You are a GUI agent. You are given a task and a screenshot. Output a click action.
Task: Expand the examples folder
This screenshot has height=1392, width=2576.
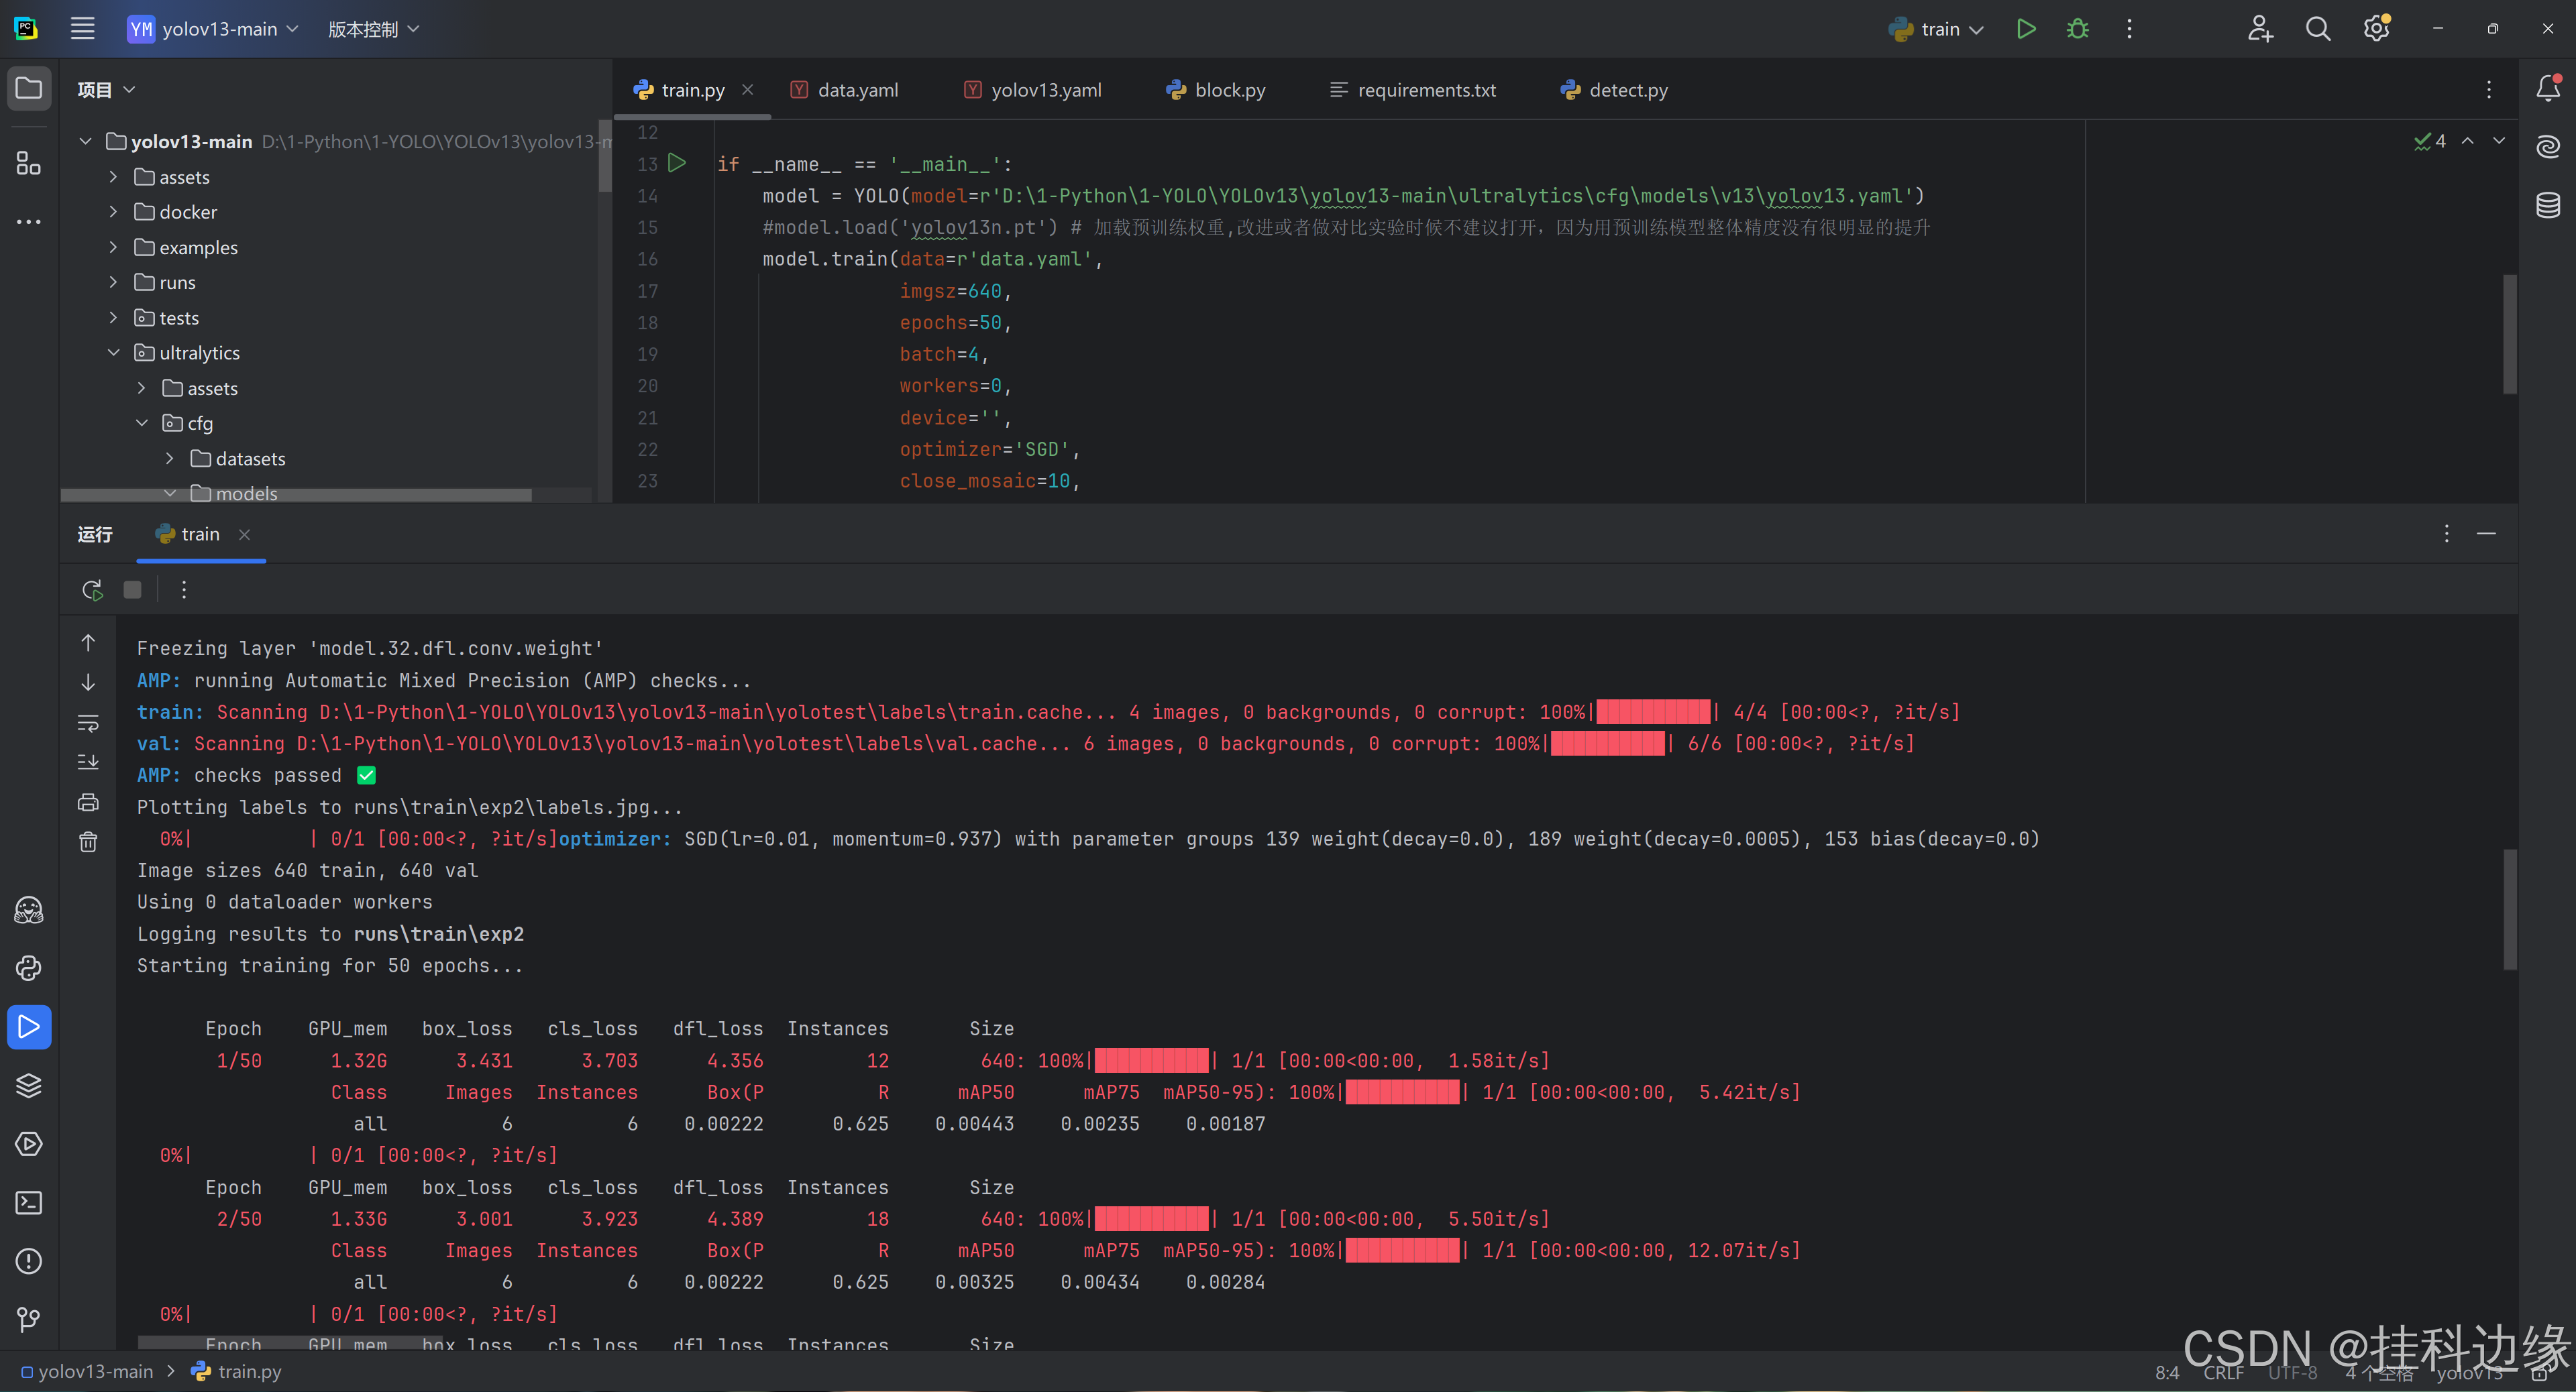pyautogui.click(x=113, y=247)
